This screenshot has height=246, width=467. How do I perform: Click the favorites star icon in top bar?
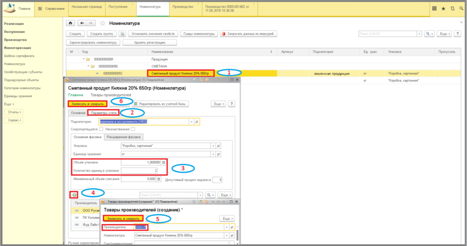coord(443,9)
